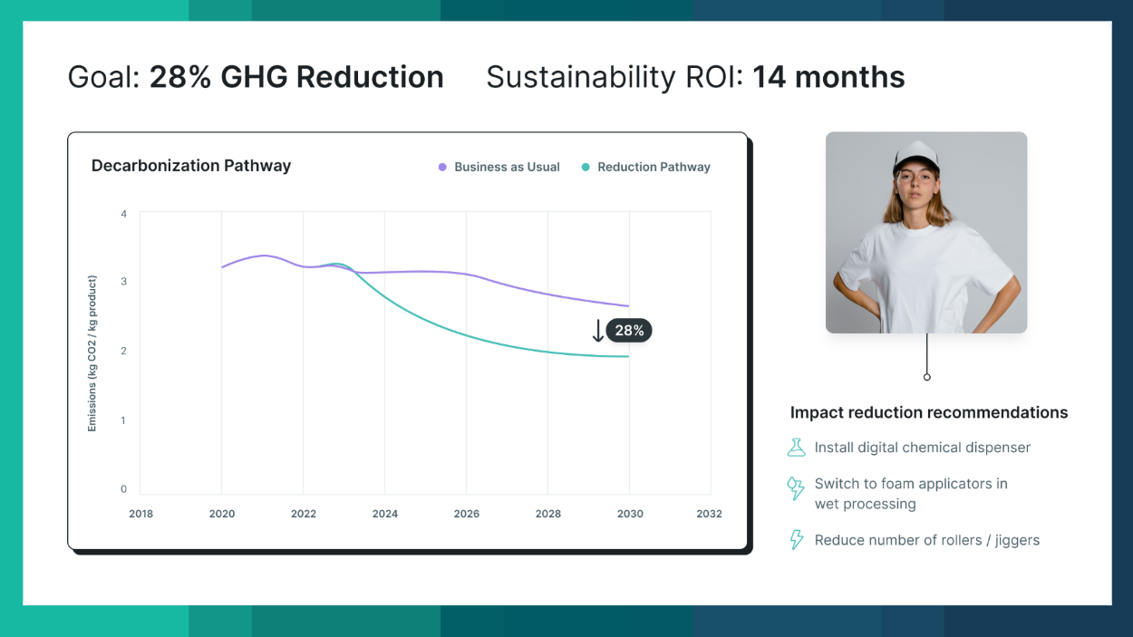The width and height of the screenshot is (1133, 637).
Task: Click the Sustainability ROI 14 months heading
Action: pyautogui.click(x=695, y=77)
